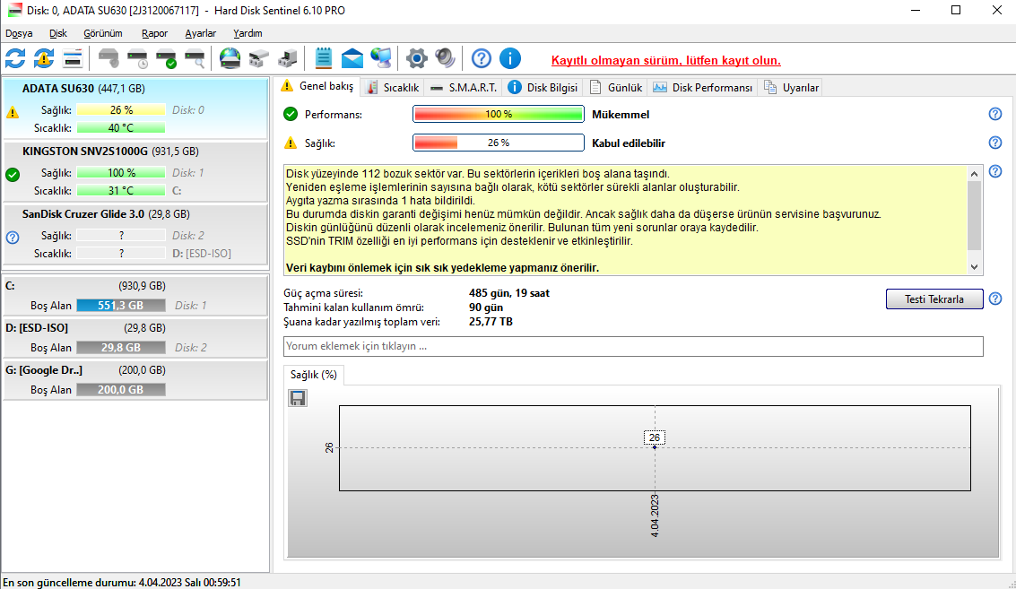Screen dimensions: 1016x589
Task: Switch to the Günlük tab
Action: pyautogui.click(x=616, y=88)
